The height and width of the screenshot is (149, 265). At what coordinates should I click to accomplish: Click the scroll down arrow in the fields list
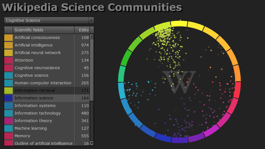click(x=92, y=143)
